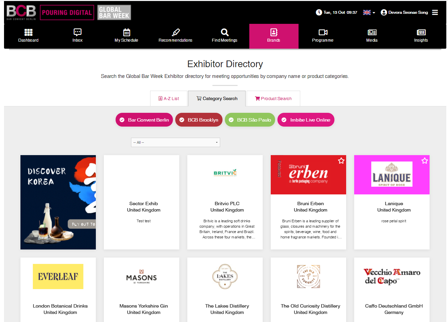
Task: Open Caffo Deutschland GmbH exhibitor
Action: click(x=394, y=306)
